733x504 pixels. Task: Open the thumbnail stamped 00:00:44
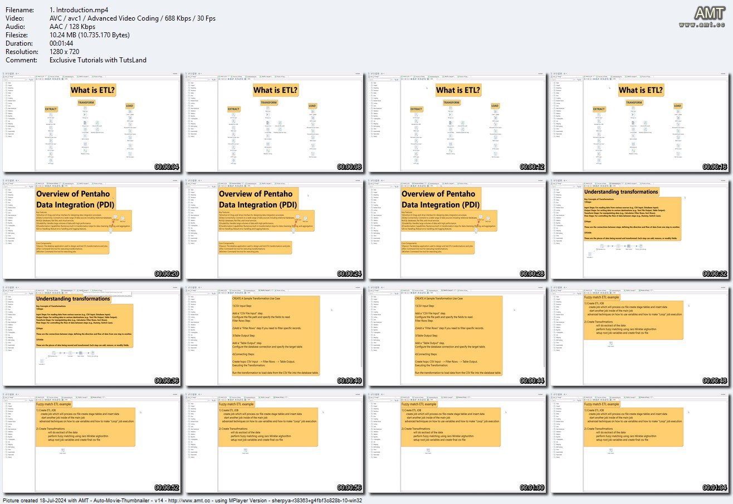(456, 336)
